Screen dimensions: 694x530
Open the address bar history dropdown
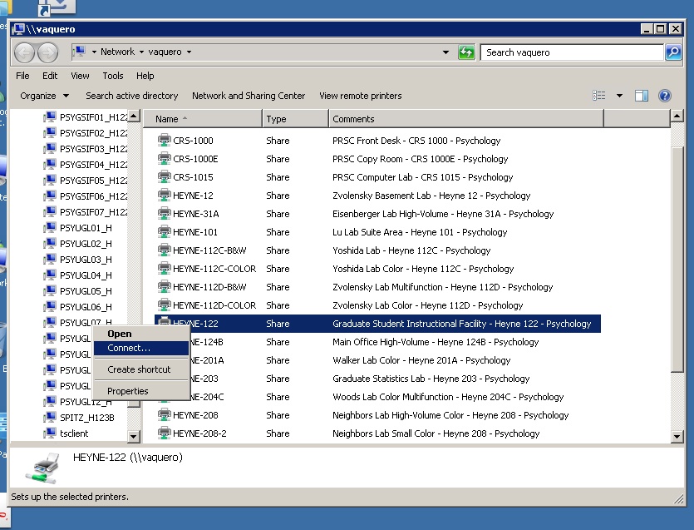(x=446, y=52)
